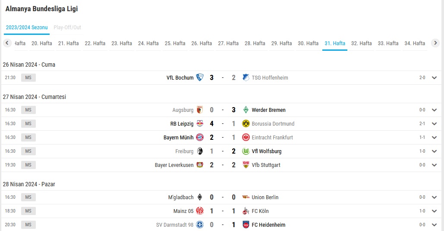Click the FC Heidenheim badge

(246, 225)
